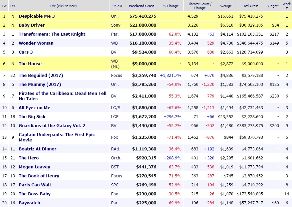
Task: Click the Orch. studio link
Action: tap(116, 158)
